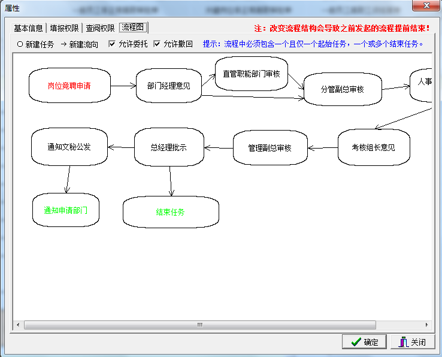Click the green checkmark icon on 确定

[356, 342]
